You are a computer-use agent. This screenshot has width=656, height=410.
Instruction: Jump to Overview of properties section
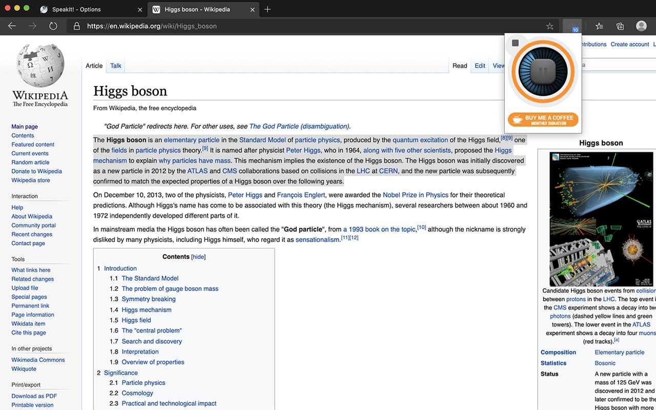click(x=153, y=362)
